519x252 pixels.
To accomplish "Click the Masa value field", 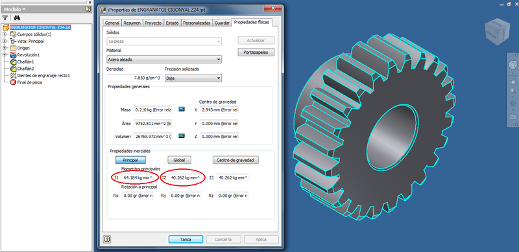I will pos(153,109).
